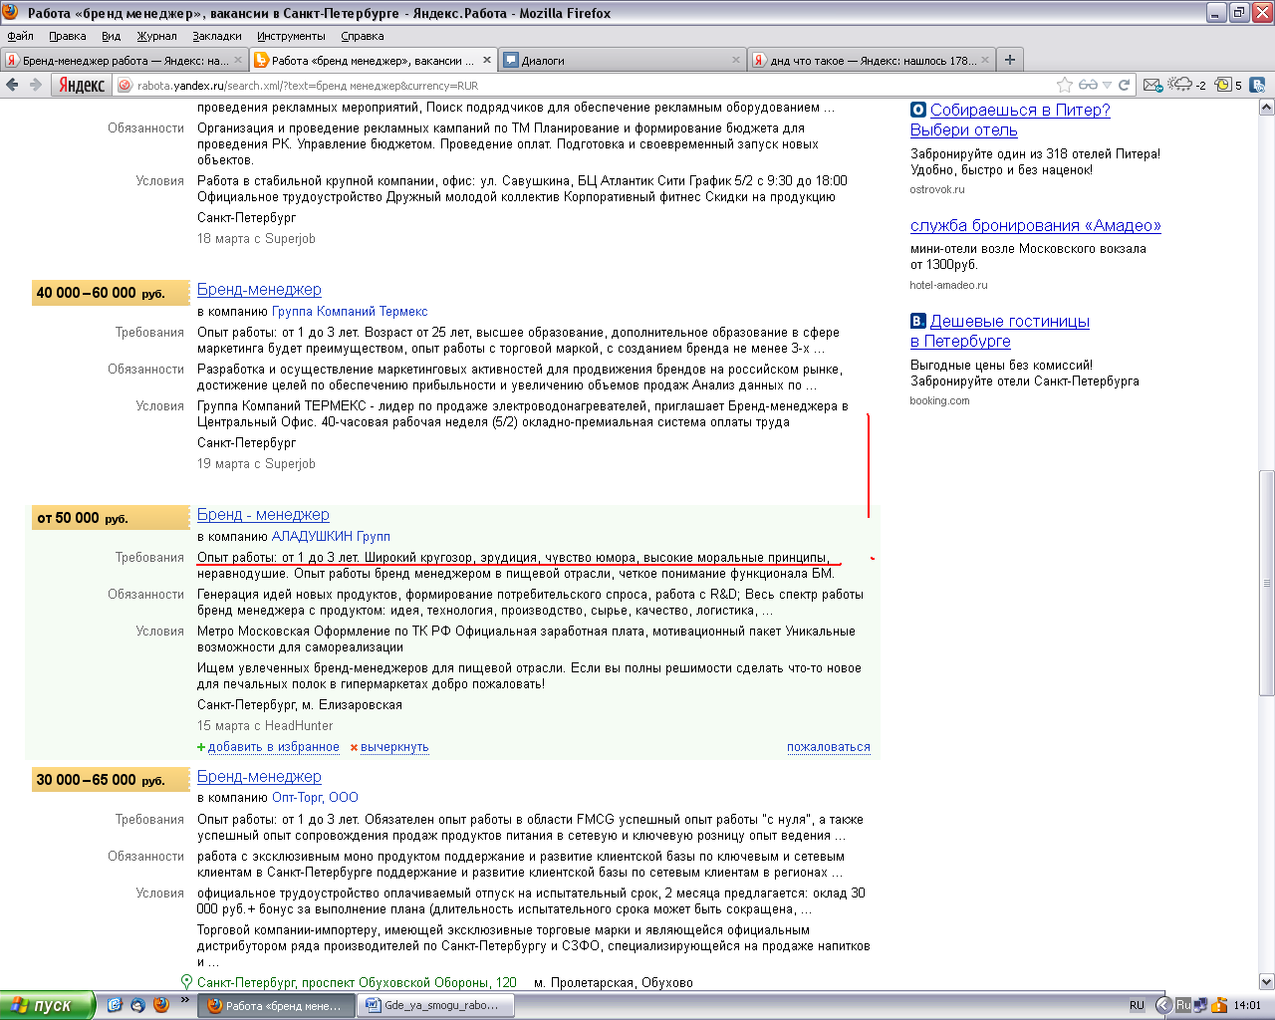This screenshot has width=1275, height=1020.
Task: Click the red cross 'вычеркнуть' icon
Action: click(354, 747)
